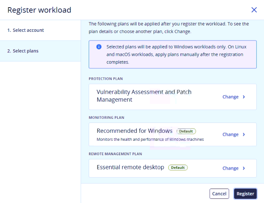Select the Vulnerability Assessment and Patch Management title
Screen dimensions: 264x203
144,96
